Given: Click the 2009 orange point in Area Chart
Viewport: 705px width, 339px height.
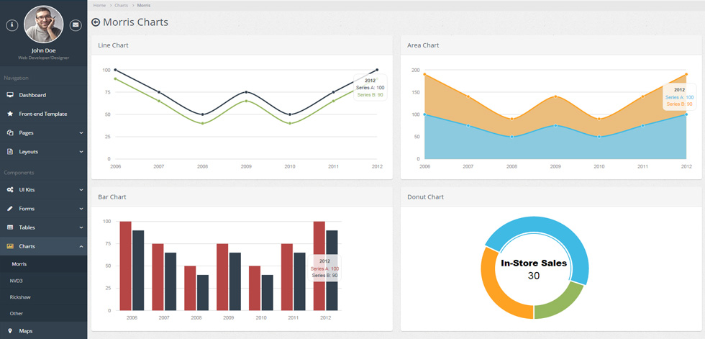Looking at the screenshot, I should pos(555,96).
